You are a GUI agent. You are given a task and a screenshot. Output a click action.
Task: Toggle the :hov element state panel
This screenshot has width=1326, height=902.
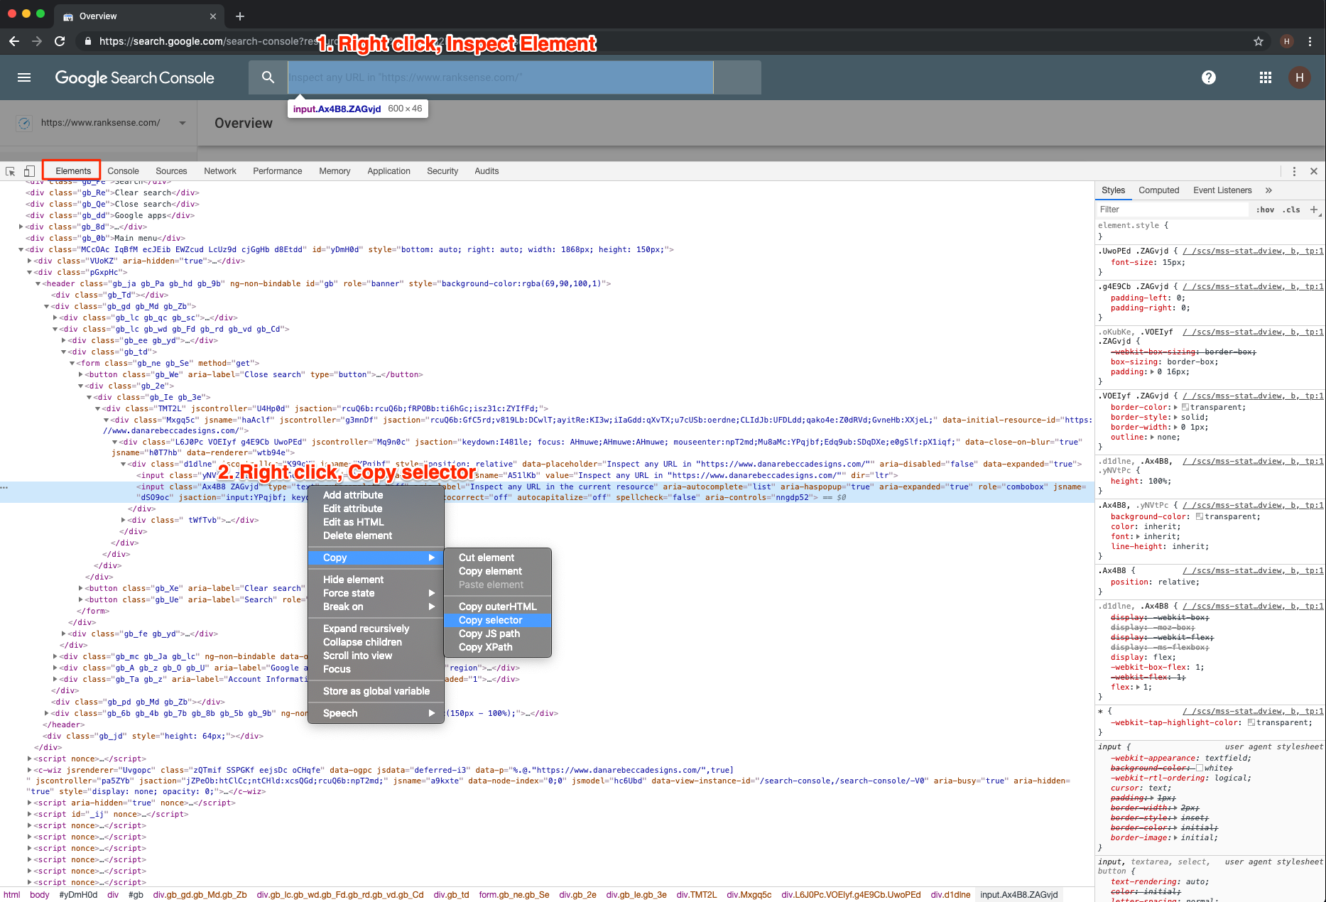point(1264,210)
